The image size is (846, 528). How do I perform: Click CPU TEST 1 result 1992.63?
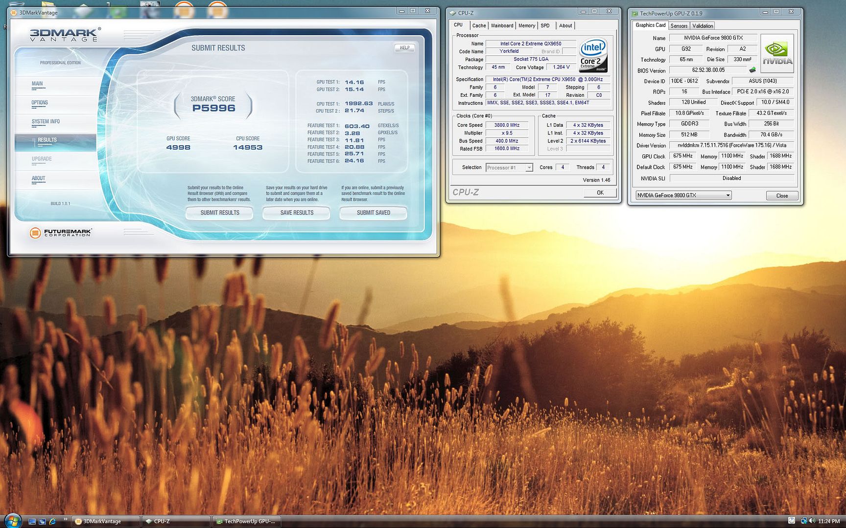tap(359, 104)
